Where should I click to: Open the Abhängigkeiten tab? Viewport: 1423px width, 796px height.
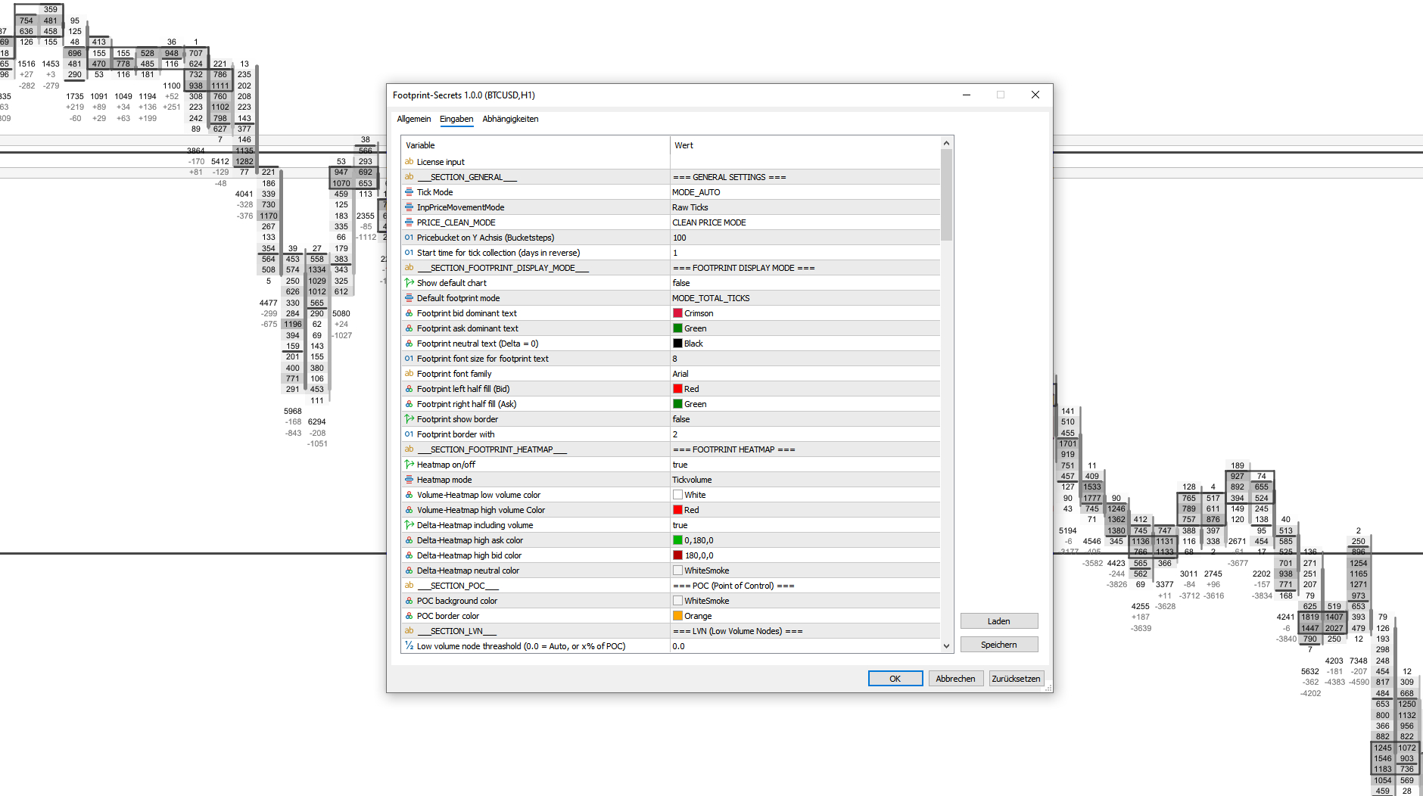(510, 119)
